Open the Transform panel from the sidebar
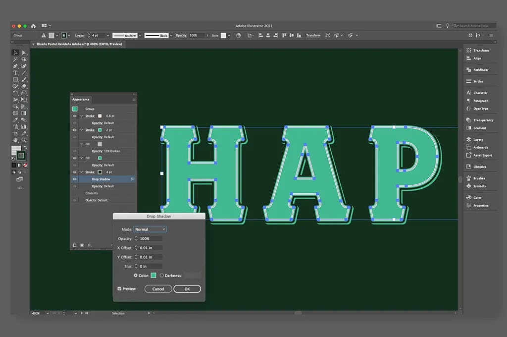Viewport: 507px width, 337px height. pos(477,50)
